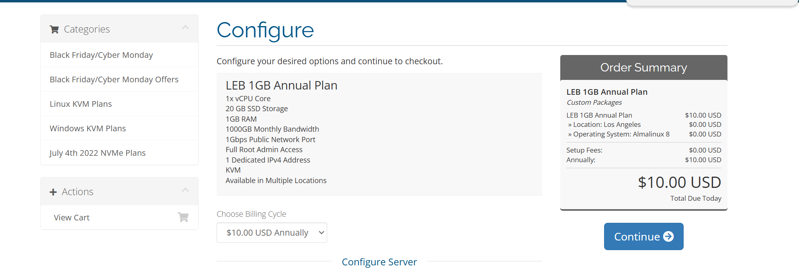Open Black Friday/Cyber Monday Offers category

(114, 79)
